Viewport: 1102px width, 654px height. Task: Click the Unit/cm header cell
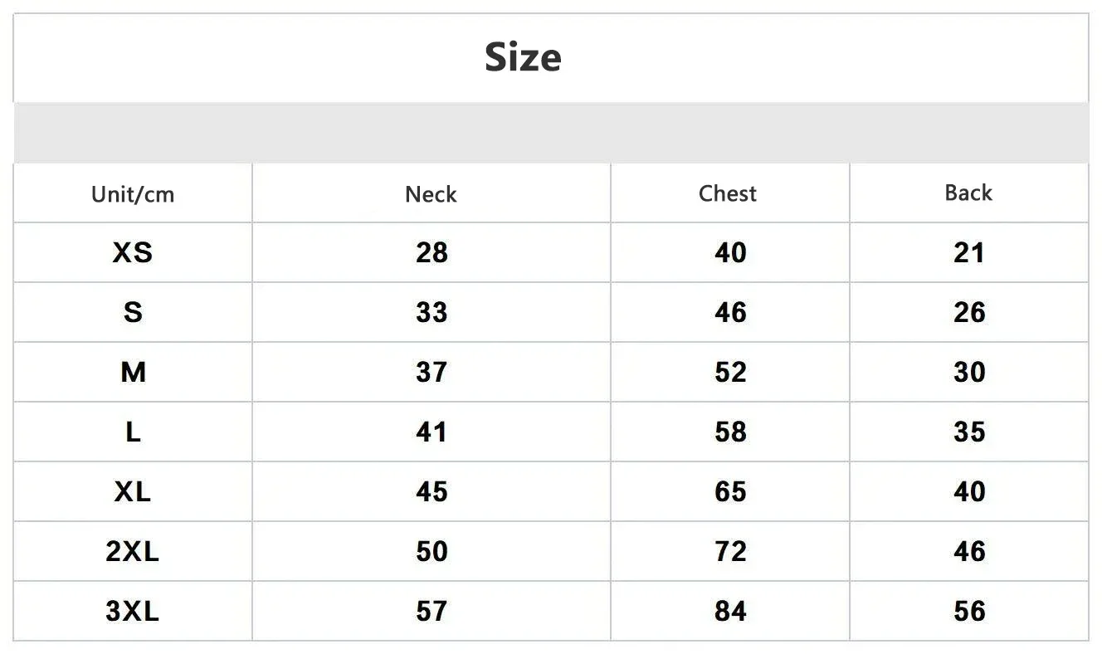tap(133, 194)
